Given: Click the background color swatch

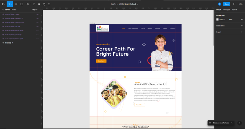Looking at the screenshot, I should (218, 19).
